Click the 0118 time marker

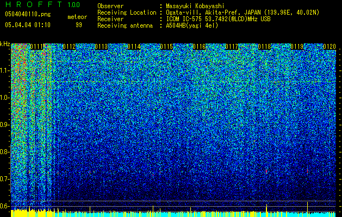tap(264, 47)
